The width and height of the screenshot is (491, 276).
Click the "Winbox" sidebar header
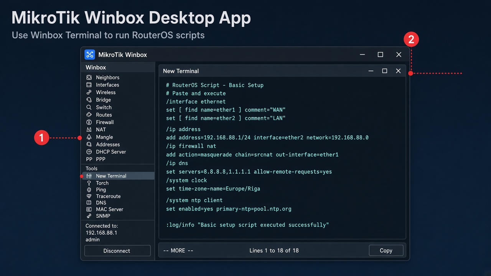click(96, 67)
